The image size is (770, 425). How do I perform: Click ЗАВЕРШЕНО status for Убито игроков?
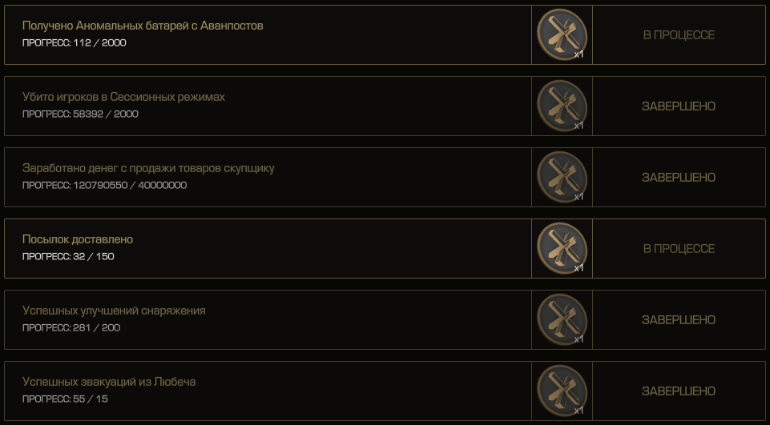(679, 106)
